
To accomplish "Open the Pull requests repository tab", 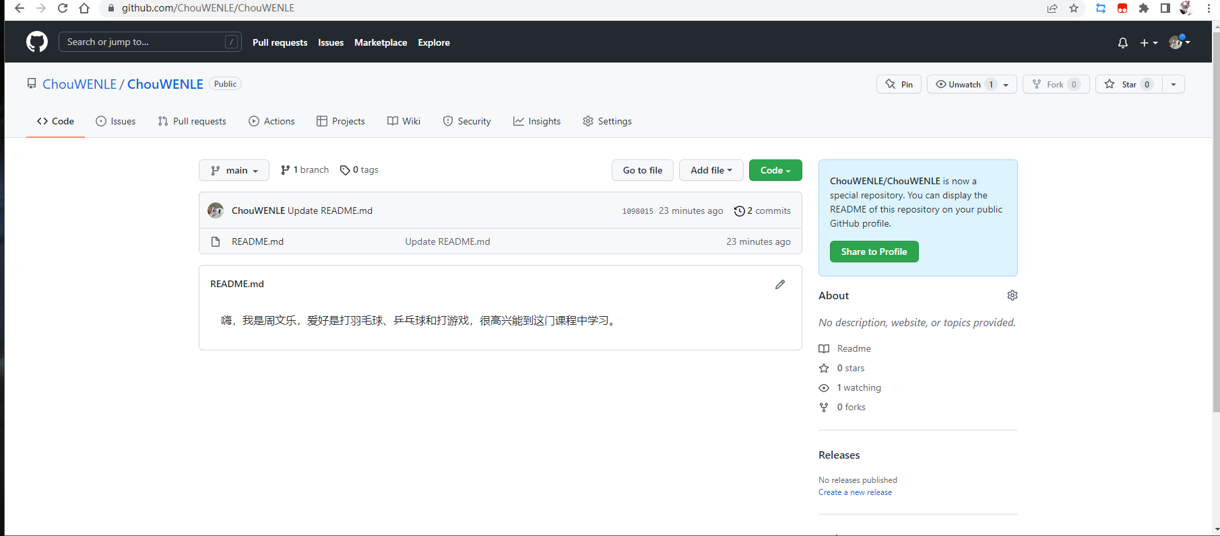I will [192, 121].
